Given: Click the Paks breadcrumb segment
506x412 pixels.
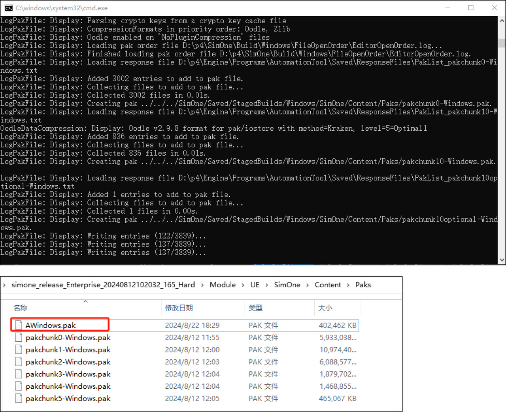Looking at the screenshot, I should (363, 285).
